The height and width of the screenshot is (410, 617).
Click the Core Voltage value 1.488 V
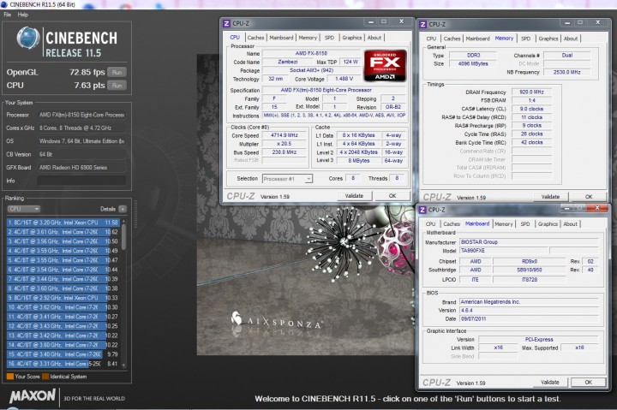click(344, 79)
